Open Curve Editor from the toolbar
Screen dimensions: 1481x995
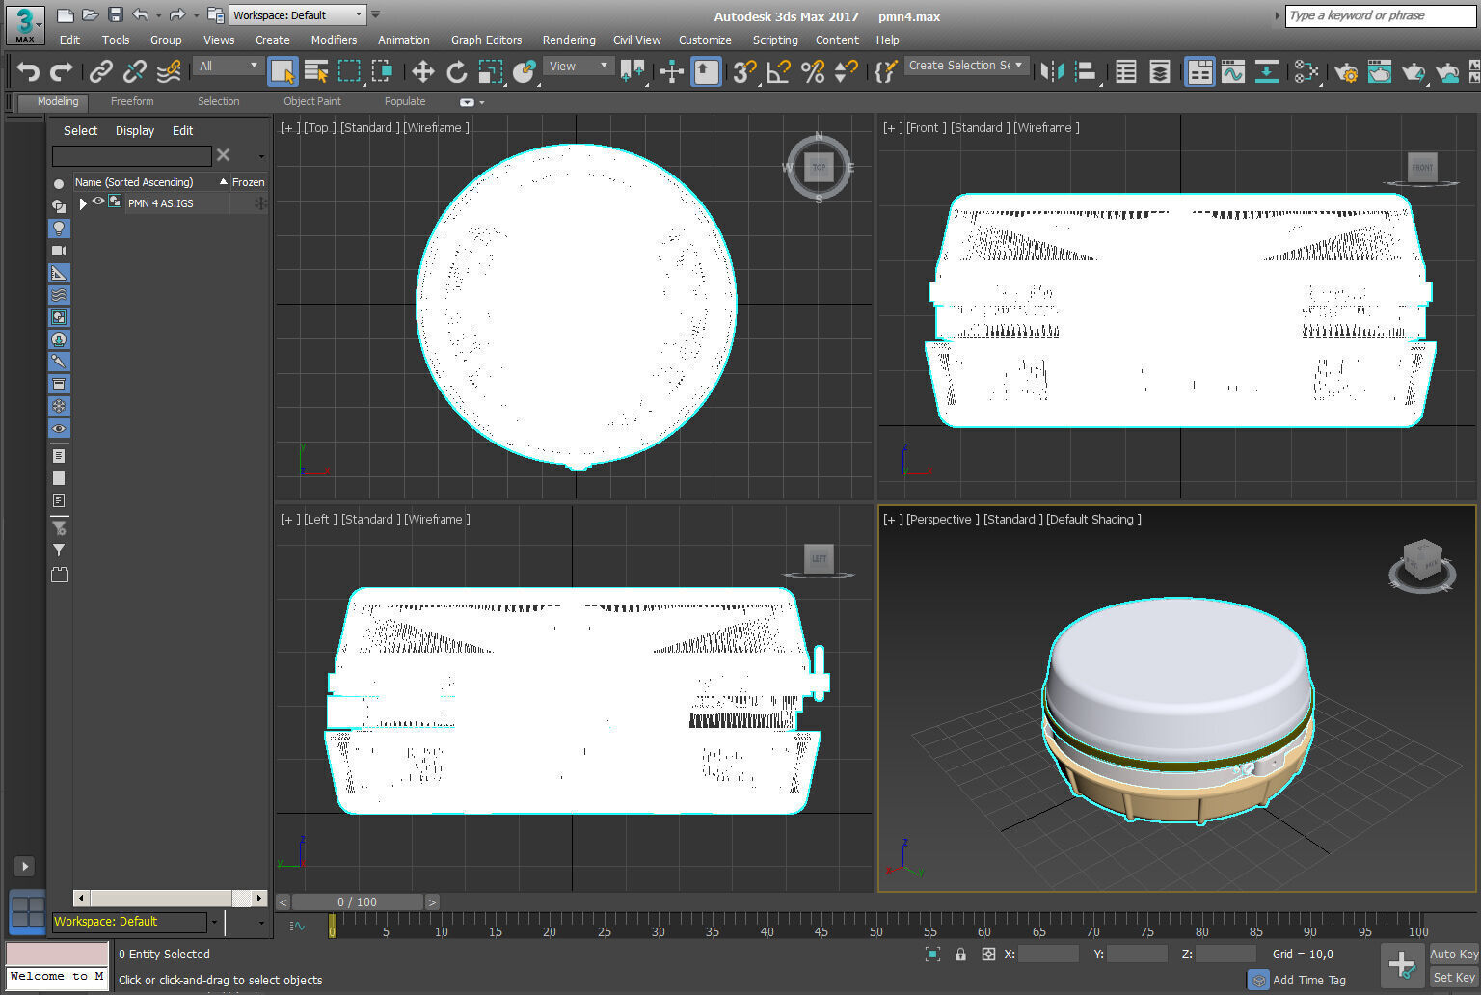(x=1232, y=71)
